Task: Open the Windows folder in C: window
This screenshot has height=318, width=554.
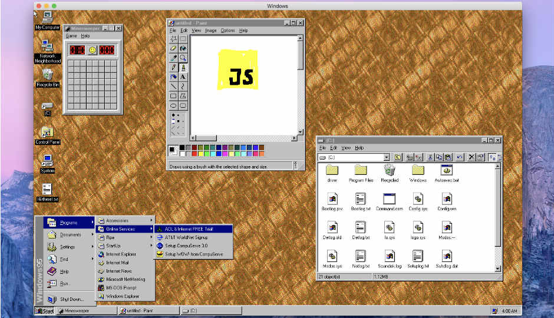Action: tap(418, 173)
